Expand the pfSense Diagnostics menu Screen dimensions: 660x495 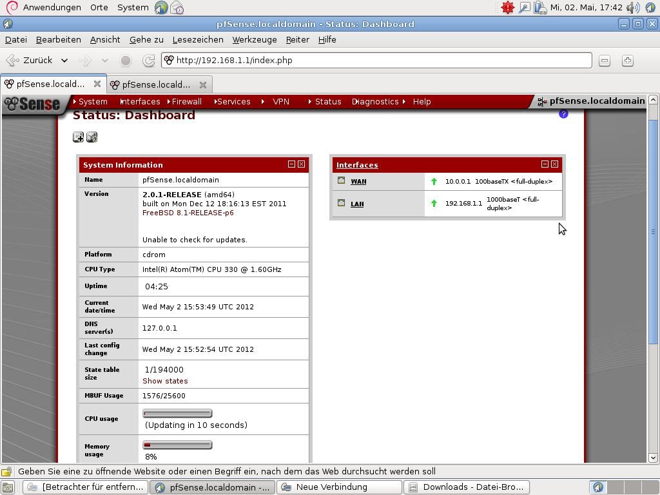pos(375,101)
